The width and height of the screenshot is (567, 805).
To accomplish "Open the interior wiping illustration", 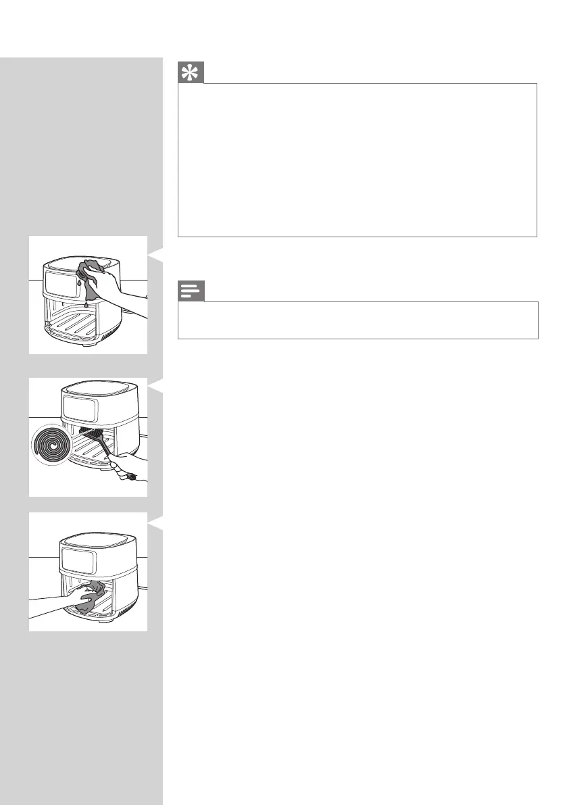I will click(x=89, y=571).
